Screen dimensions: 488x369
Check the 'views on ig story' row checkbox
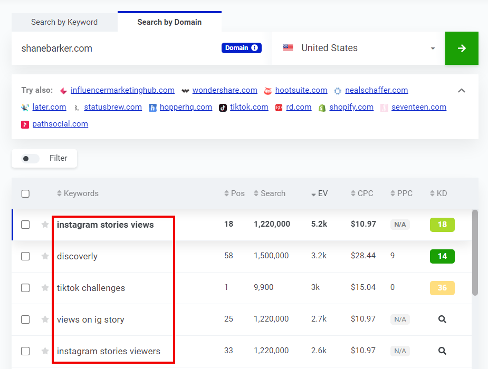click(25, 319)
